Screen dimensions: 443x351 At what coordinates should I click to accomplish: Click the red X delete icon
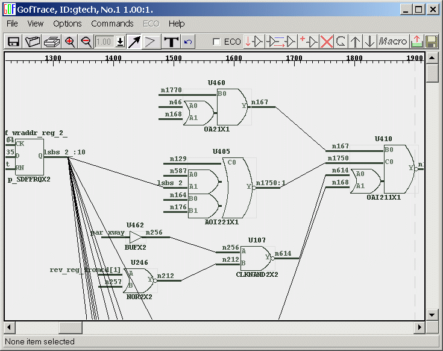327,42
